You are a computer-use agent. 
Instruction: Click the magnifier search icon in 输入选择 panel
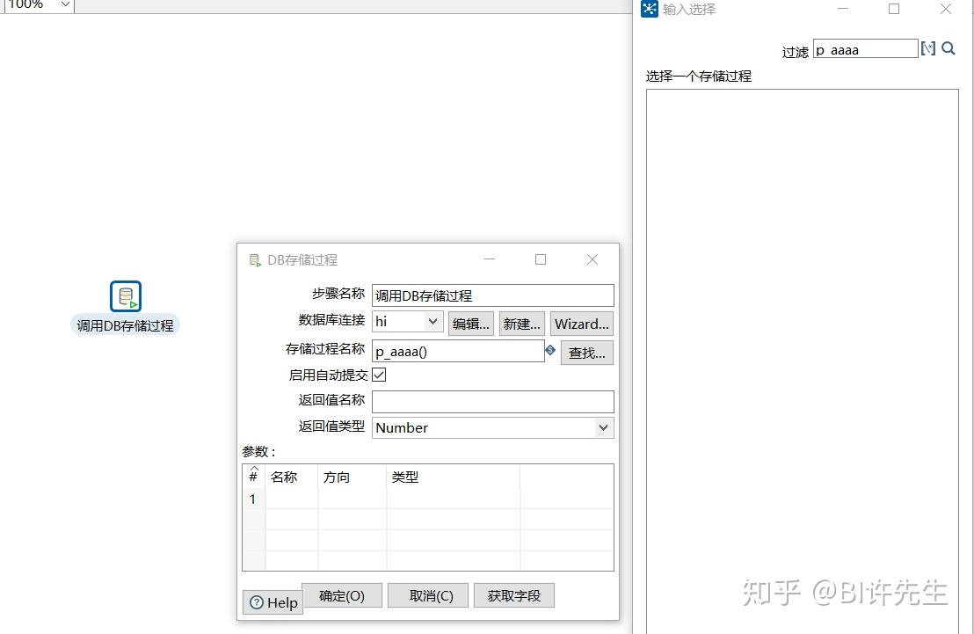(x=948, y=48)
